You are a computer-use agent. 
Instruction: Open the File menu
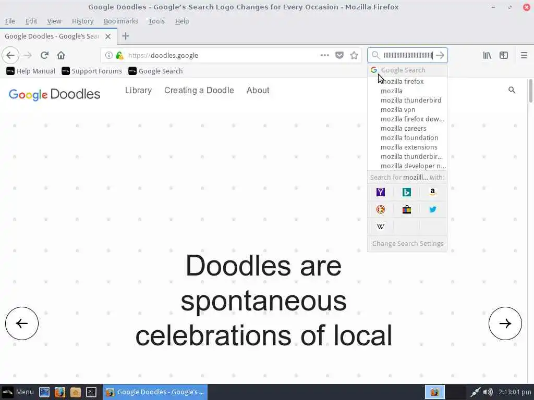pyautogui.click(x=10, y=21)
